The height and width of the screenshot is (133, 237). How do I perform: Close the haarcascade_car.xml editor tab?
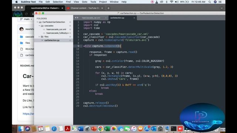click(106, 18)
